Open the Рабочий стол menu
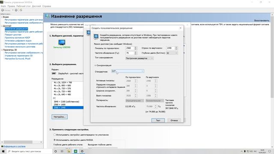This screenshot has width=274, height=154. pos(24,6)
